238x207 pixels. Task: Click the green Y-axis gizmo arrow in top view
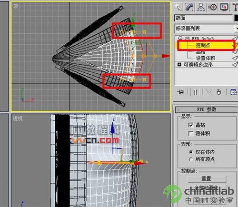coord(133,21)
